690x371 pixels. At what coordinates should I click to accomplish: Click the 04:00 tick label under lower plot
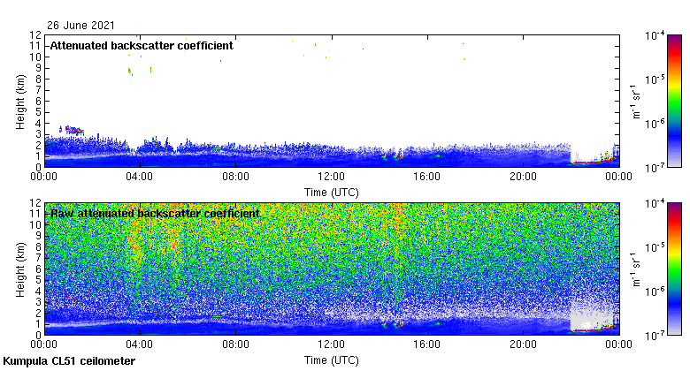click(140, 344)
